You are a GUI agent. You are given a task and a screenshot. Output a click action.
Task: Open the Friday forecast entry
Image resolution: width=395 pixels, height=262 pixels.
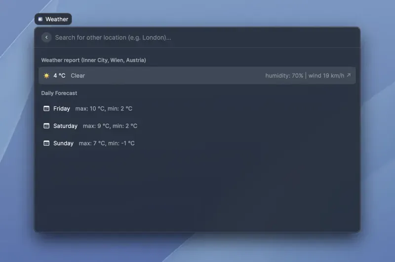(x=62, y=108)
